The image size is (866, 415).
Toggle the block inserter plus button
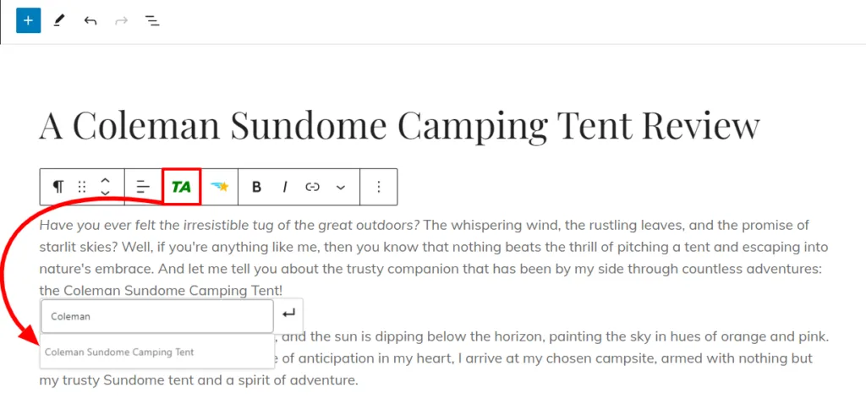(x=28, y=20)
